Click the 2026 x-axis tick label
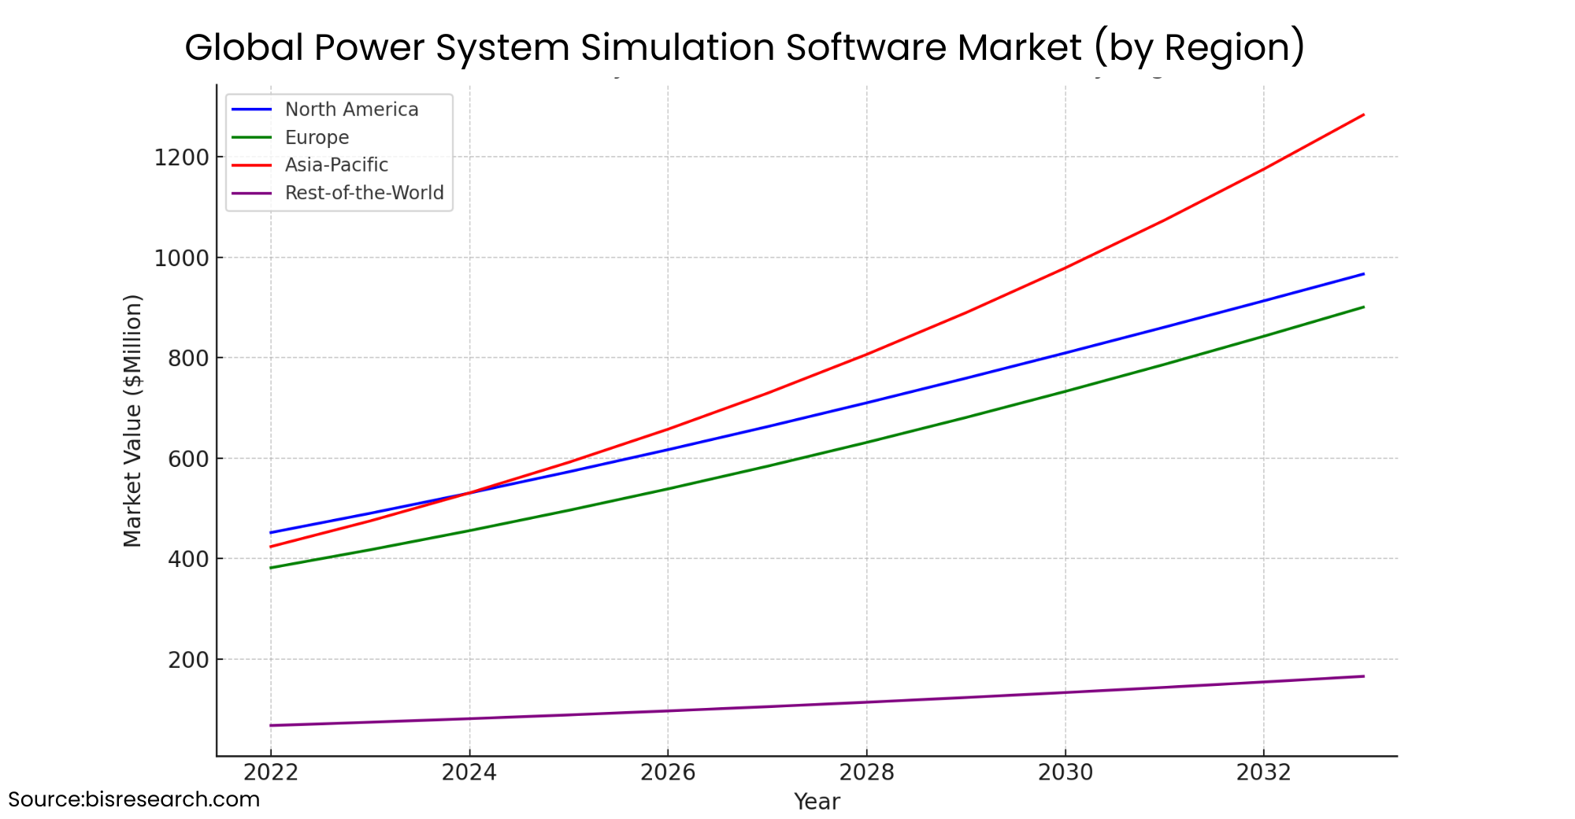This screenshot has width=1575, height=819. [668, 773]
